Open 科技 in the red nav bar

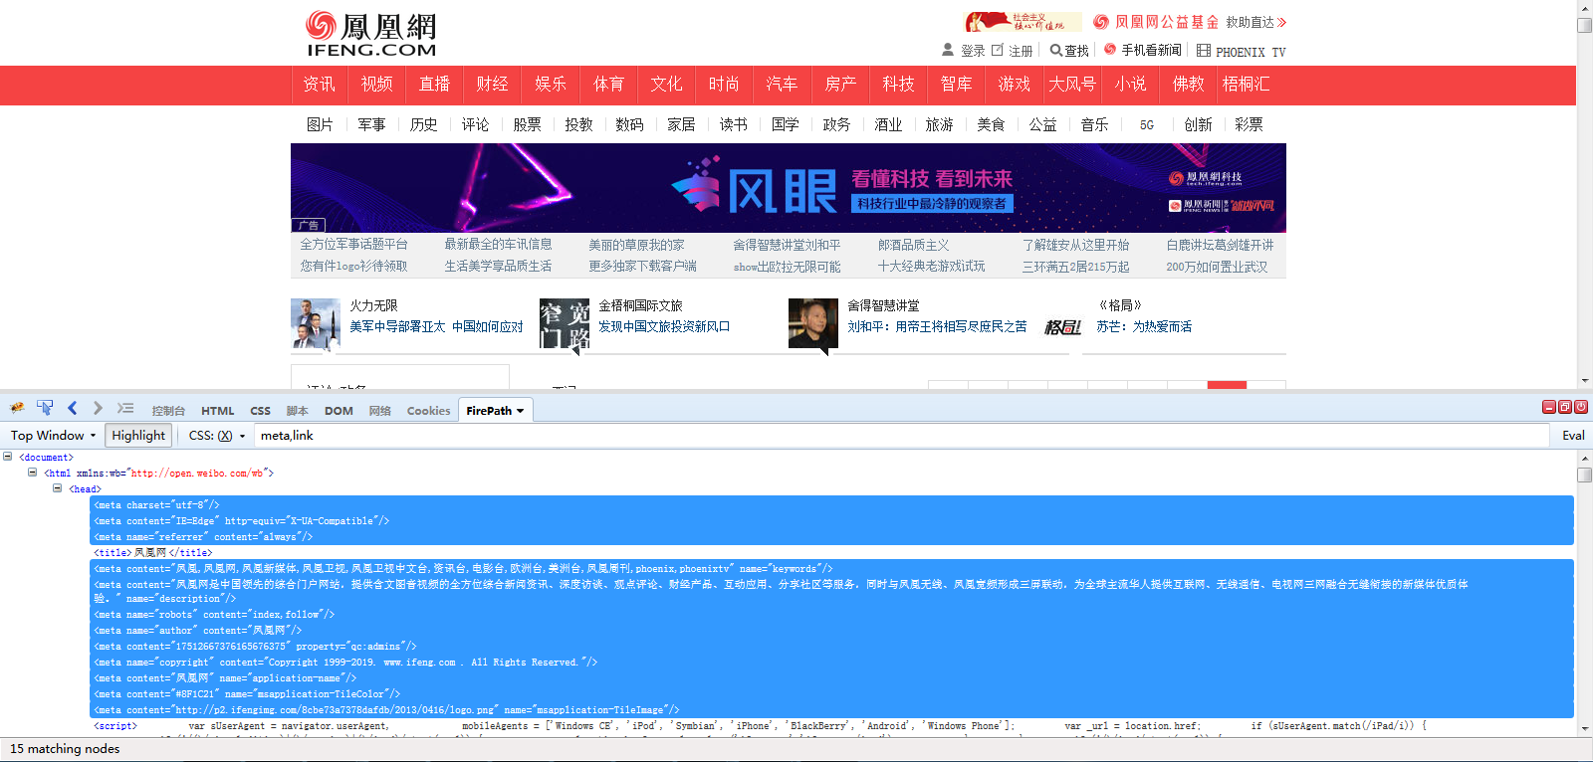point(898,85)
